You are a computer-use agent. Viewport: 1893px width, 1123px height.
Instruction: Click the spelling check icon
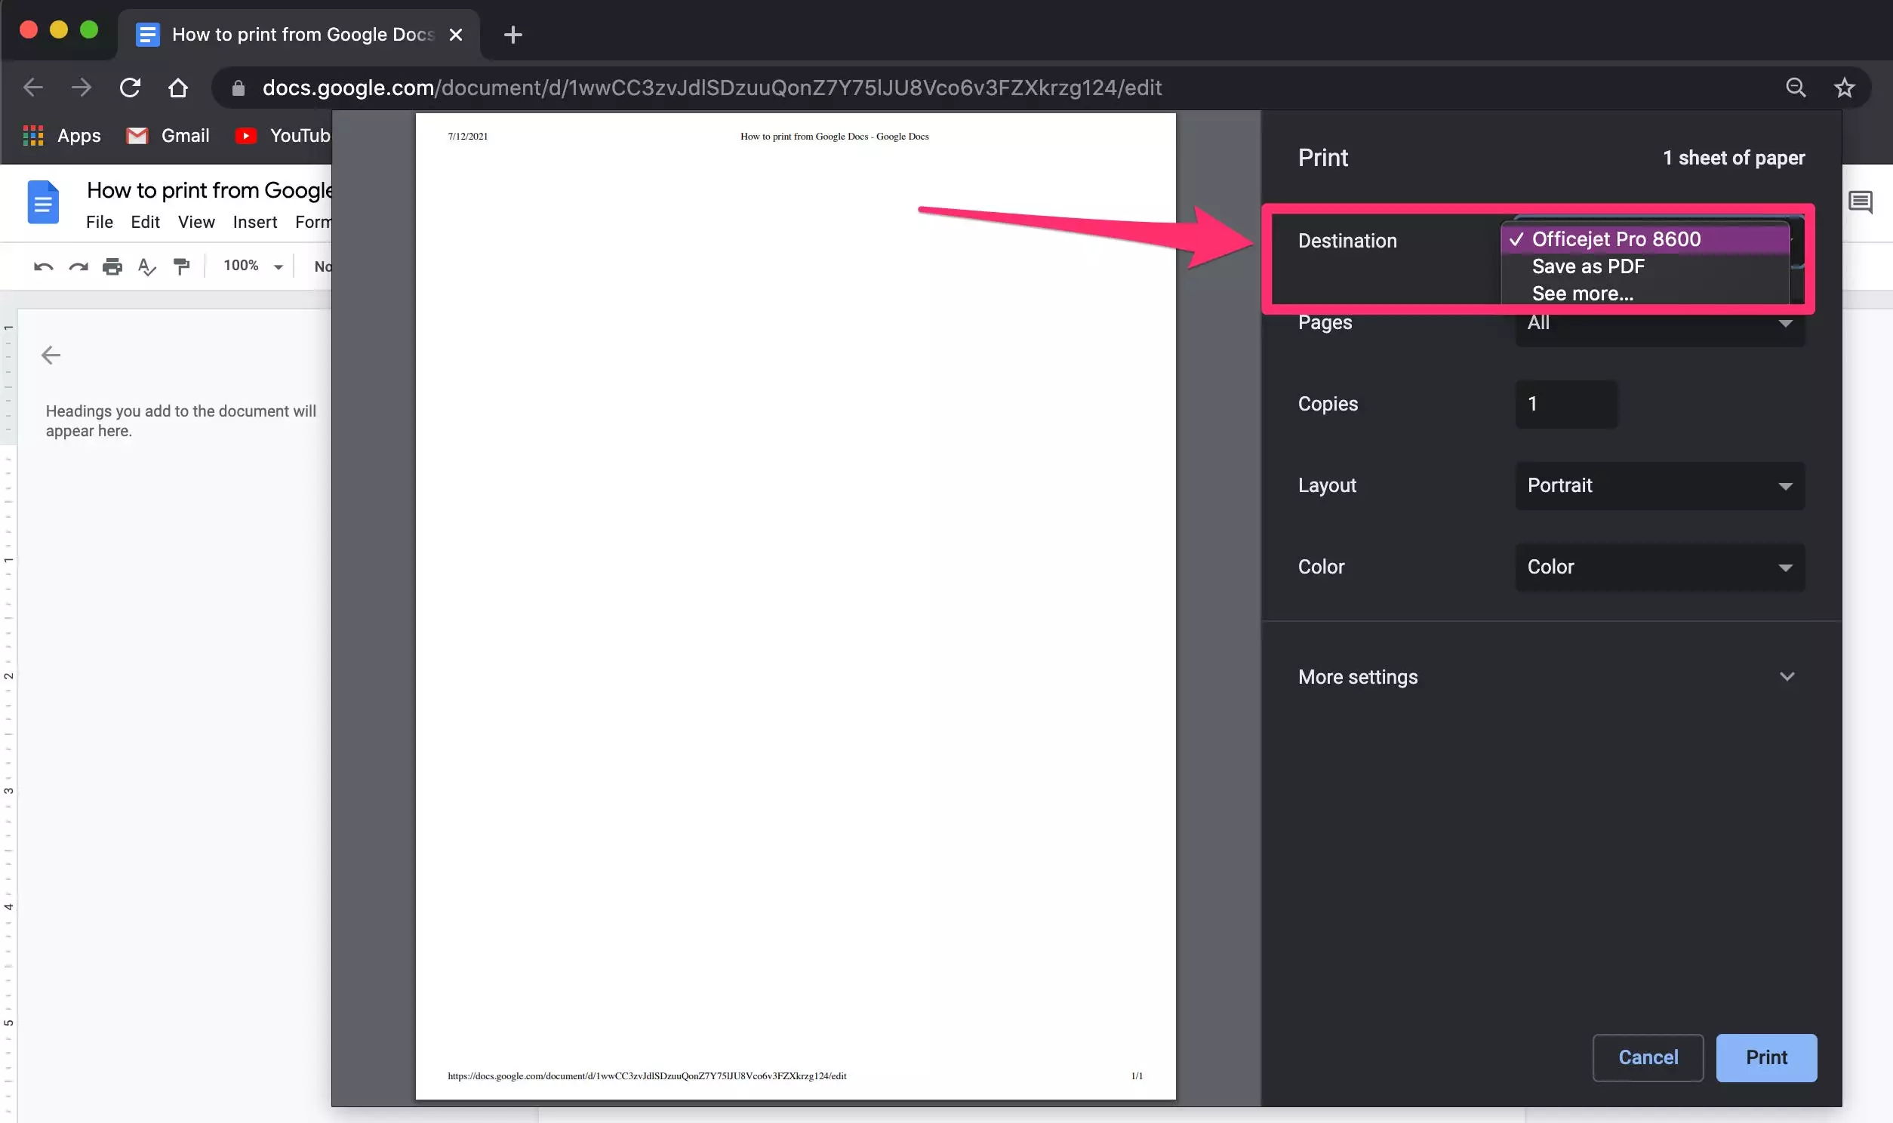tap(146, 266)
